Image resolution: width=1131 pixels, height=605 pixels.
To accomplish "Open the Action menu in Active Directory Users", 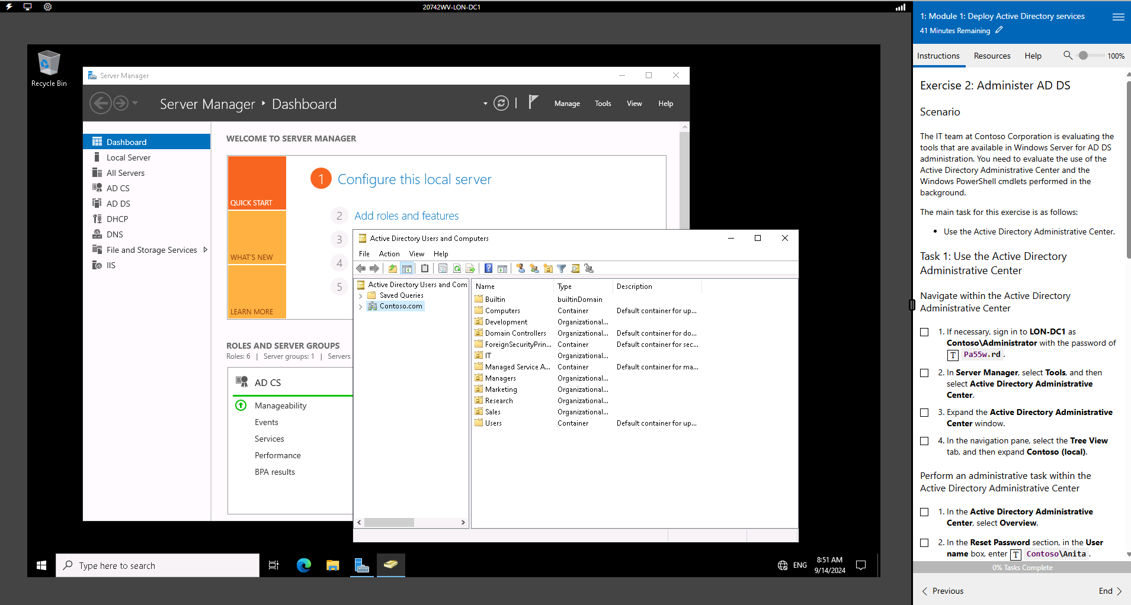I will pyautogui.click(x=389, y=254).
